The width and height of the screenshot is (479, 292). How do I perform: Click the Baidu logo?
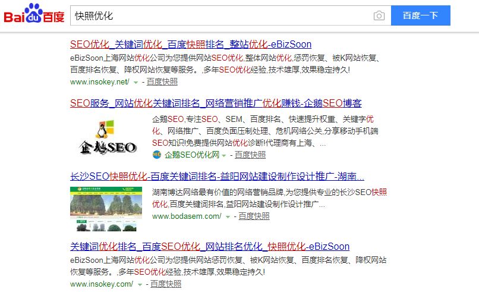coord(34,14)
